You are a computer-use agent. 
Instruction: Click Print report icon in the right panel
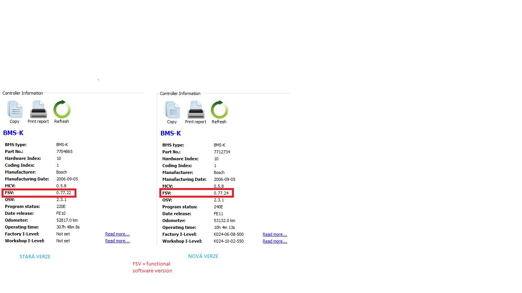coord(196,111)
